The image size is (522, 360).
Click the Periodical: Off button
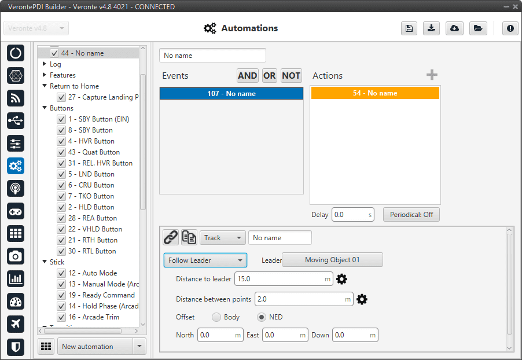pos(411,215)
